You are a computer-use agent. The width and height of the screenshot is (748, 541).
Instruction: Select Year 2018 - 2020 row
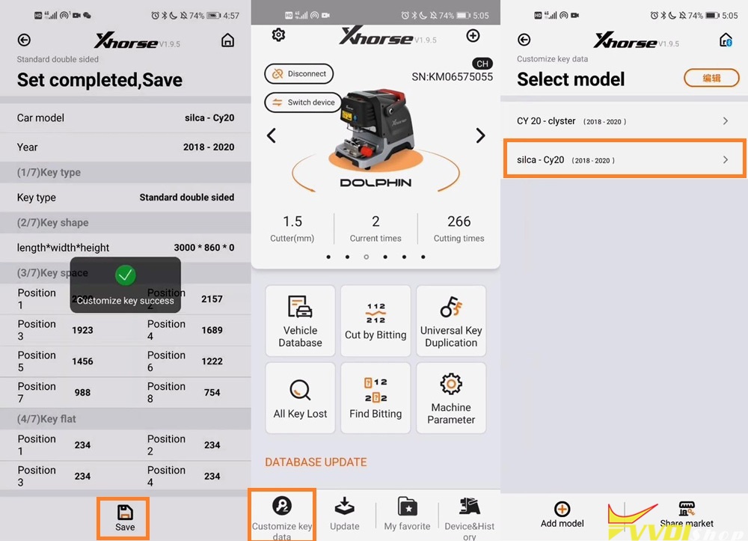126,147
